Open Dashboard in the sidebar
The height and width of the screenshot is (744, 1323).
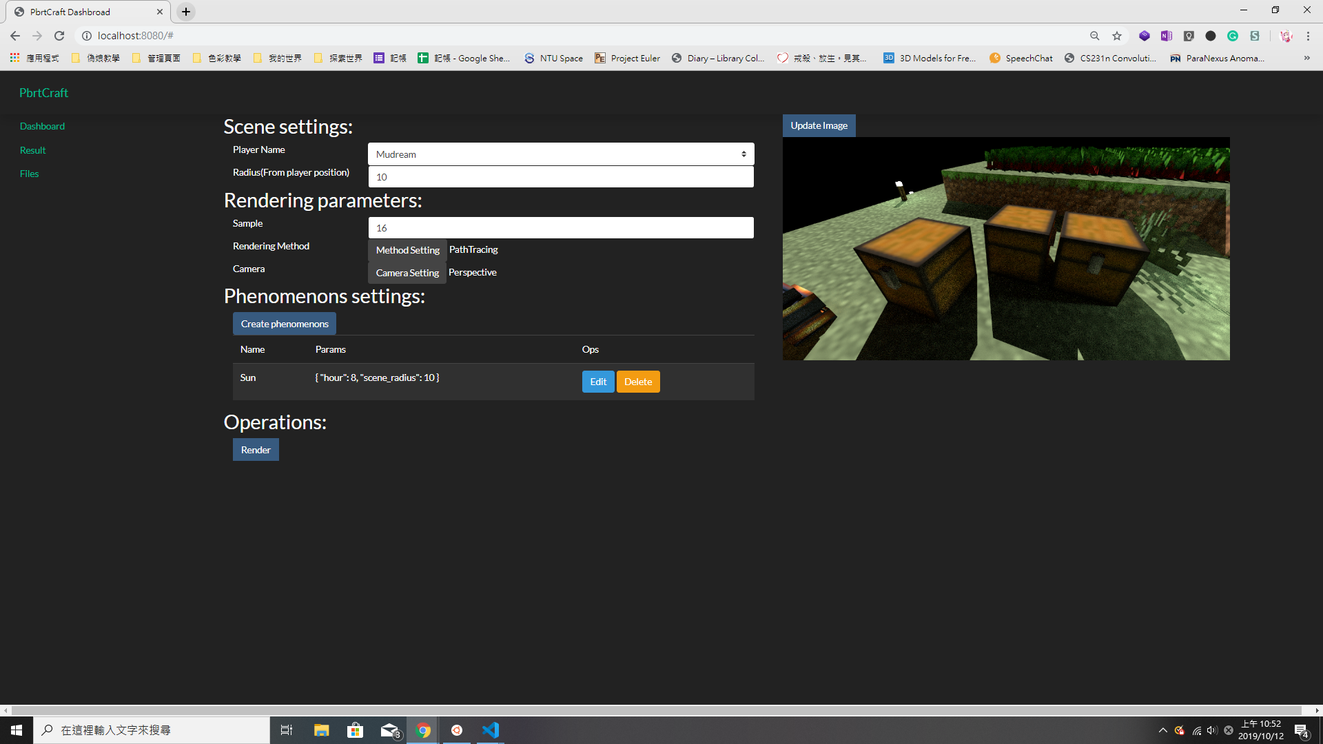[x=42, y=126]
